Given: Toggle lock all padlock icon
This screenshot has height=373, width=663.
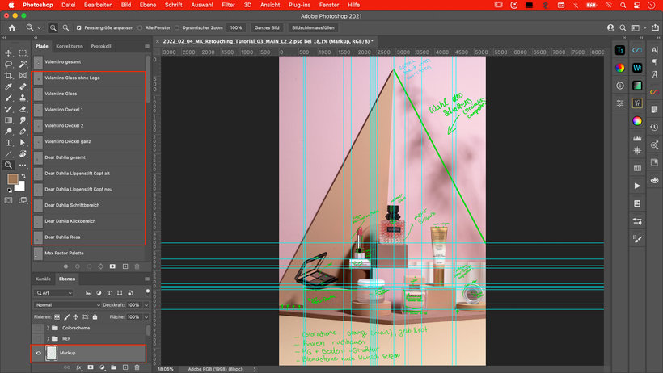Looking at the screenshot, I should pos(95,316).
